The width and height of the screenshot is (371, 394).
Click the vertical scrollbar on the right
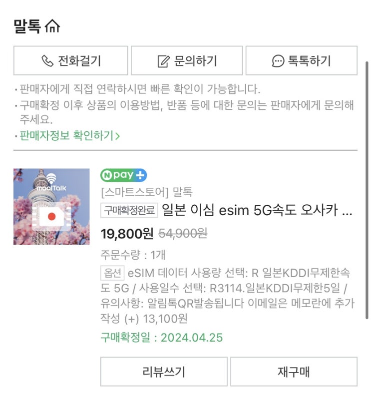click(x=367, y=190)
